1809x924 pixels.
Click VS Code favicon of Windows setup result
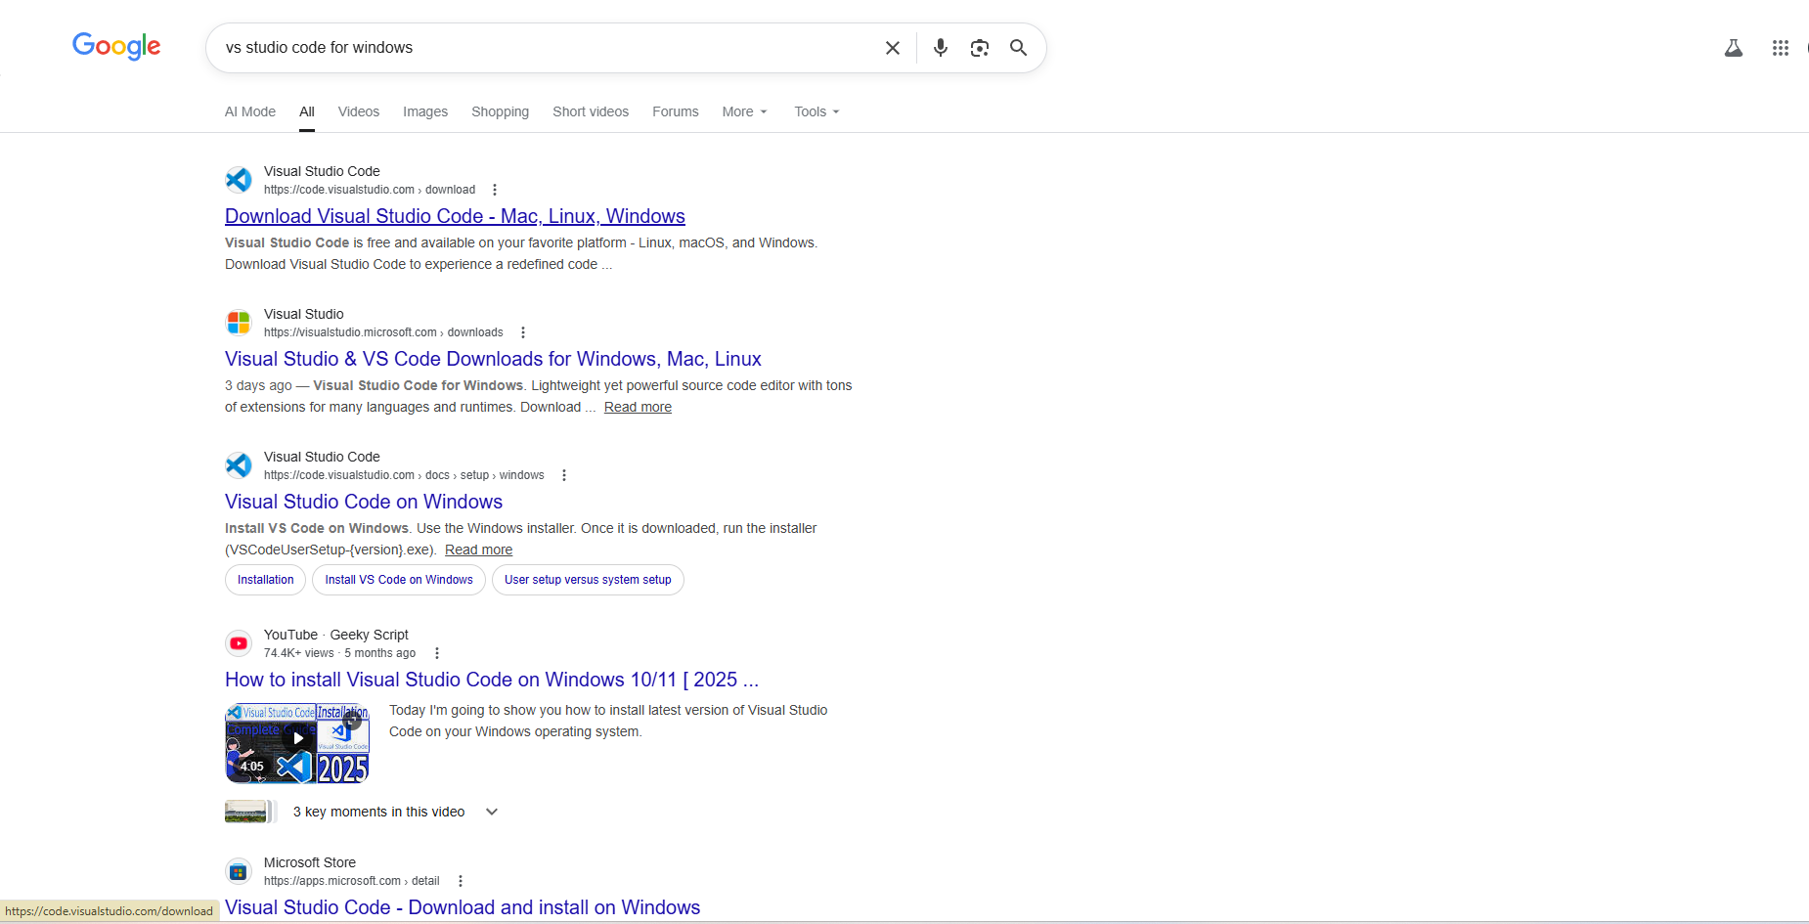pos(239,465)
